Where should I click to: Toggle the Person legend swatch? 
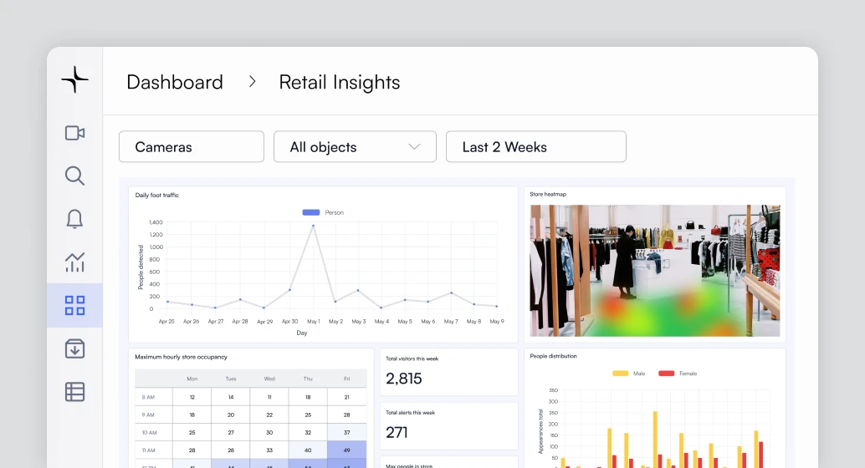311,212
